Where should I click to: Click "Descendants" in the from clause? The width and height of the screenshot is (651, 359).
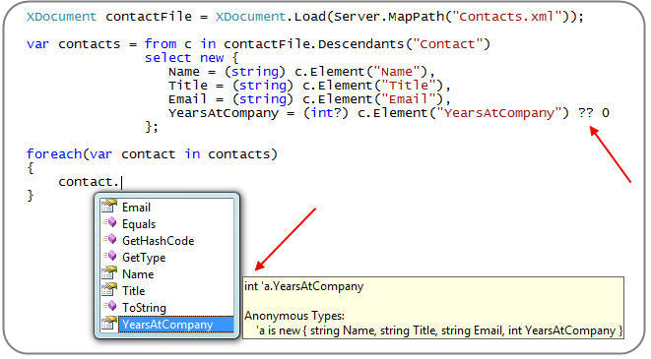361,44
